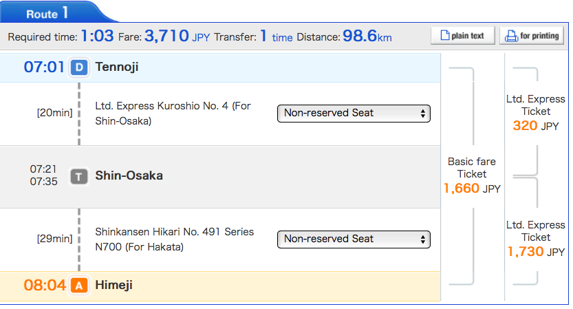Click the arrows on the Kuroshio seat selector
Image resolution: width=573 pixels, height=309 pixels.
pyautogui.click(x=423, y=114)
